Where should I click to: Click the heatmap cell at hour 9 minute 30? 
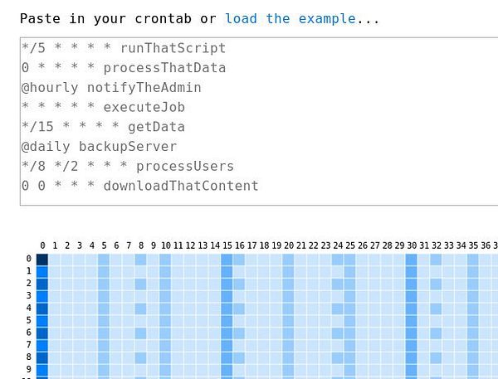412,370
